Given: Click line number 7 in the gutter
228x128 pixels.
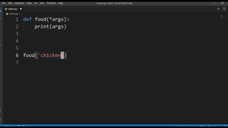Looking at the screenshot, I should tap(17, 63).
